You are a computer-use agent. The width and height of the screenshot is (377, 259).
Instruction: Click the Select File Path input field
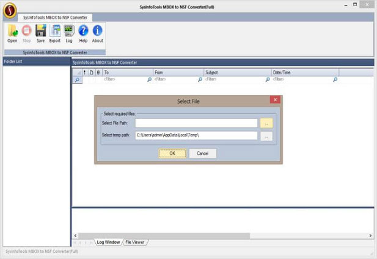[196, 123]
